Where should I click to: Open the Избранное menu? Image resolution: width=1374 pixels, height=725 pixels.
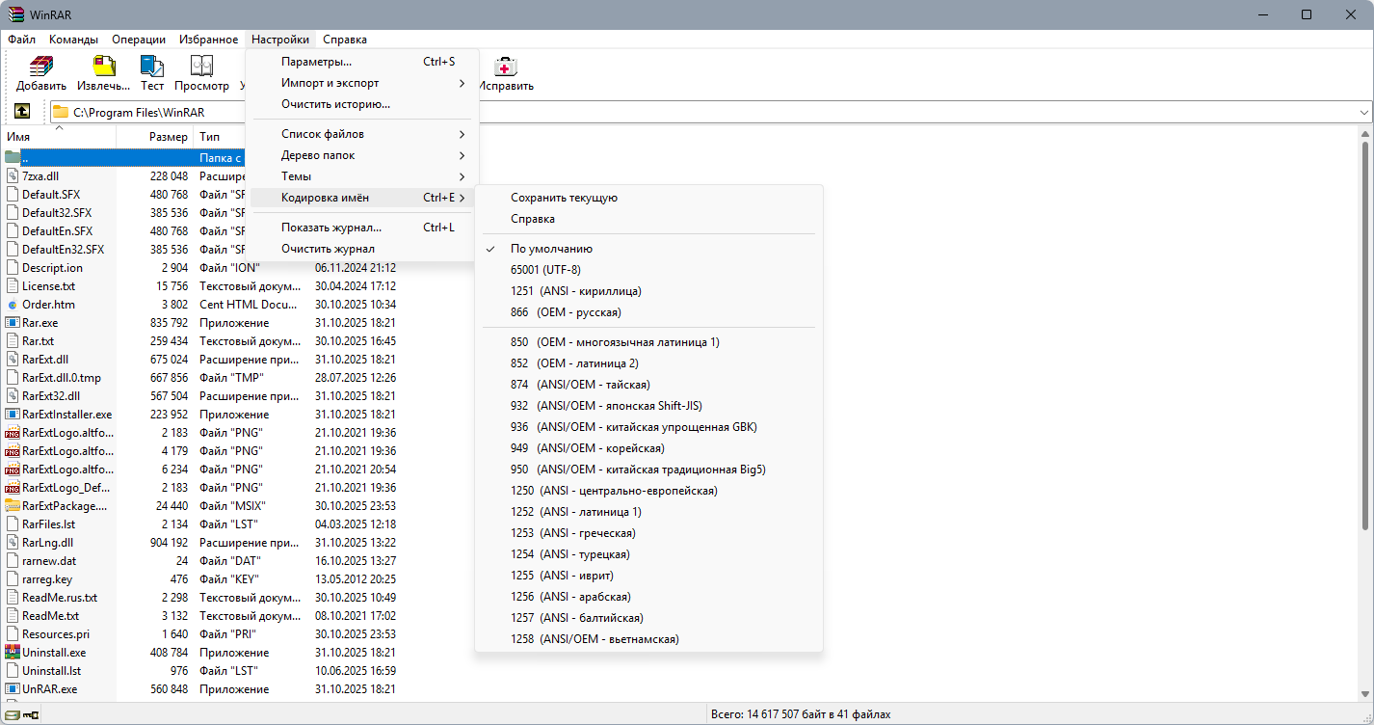tap(208, 40)
